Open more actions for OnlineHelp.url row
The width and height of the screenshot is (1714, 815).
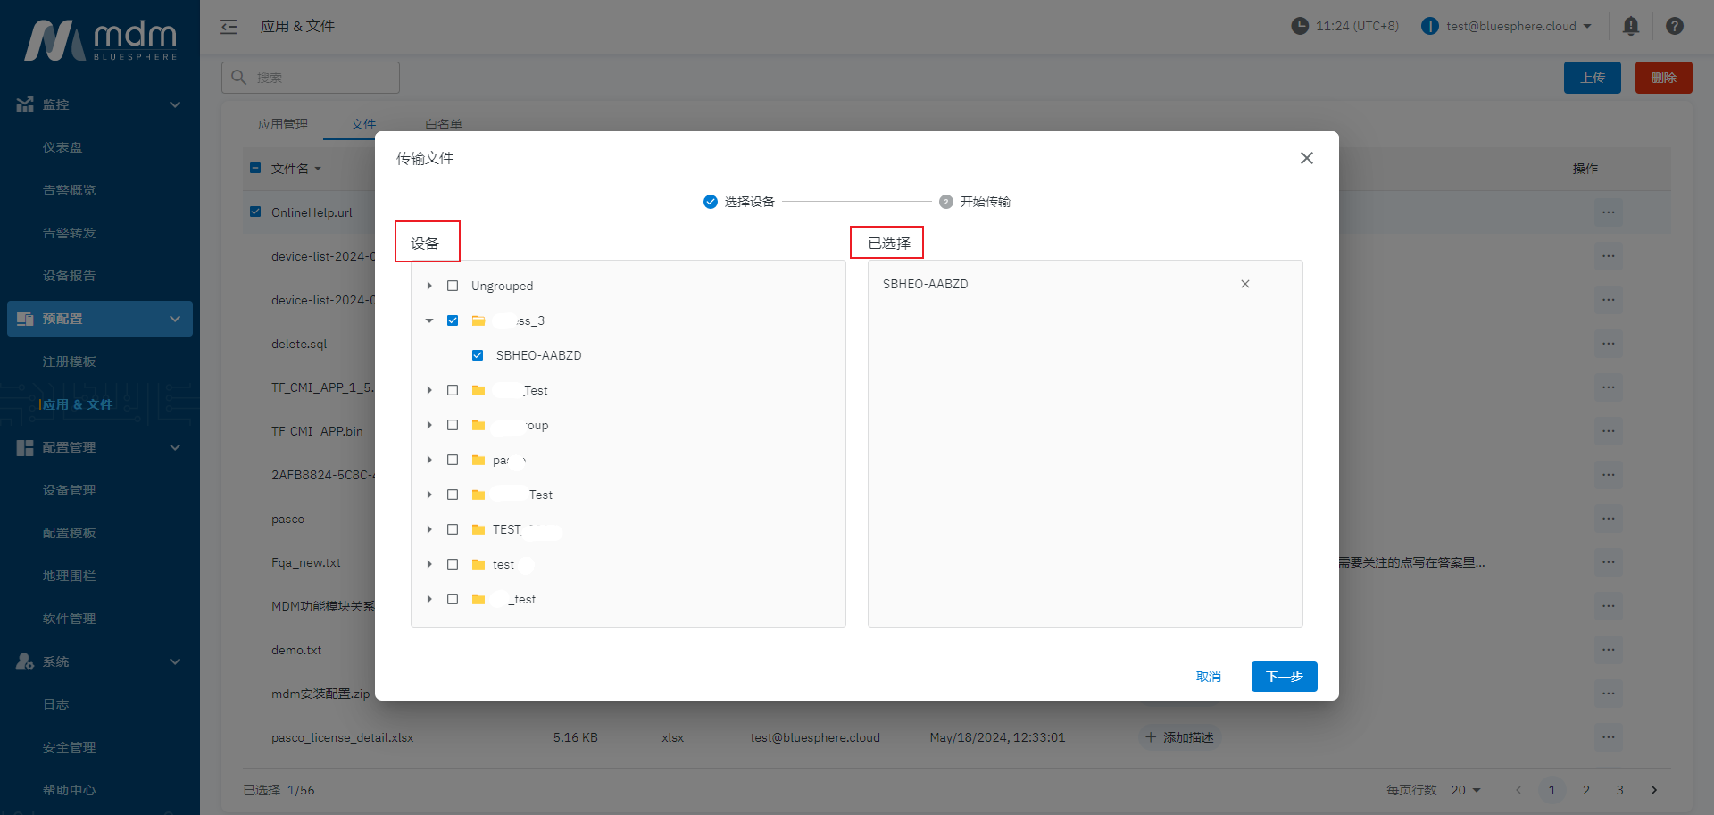(1608, 212)
